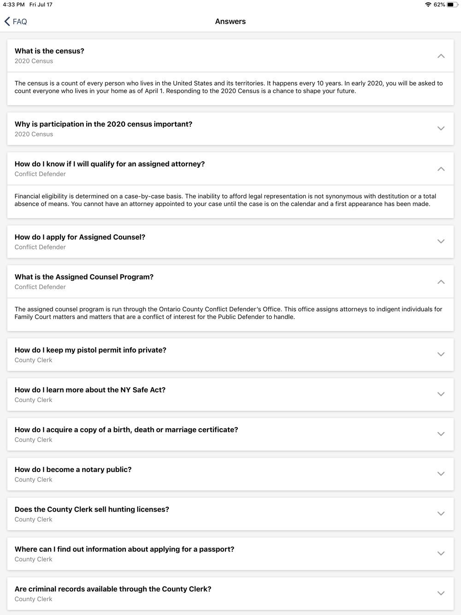Tap 'How do I learn more about the NY Safe Act?'
This screenshot has width=461, height=615.
90,390
